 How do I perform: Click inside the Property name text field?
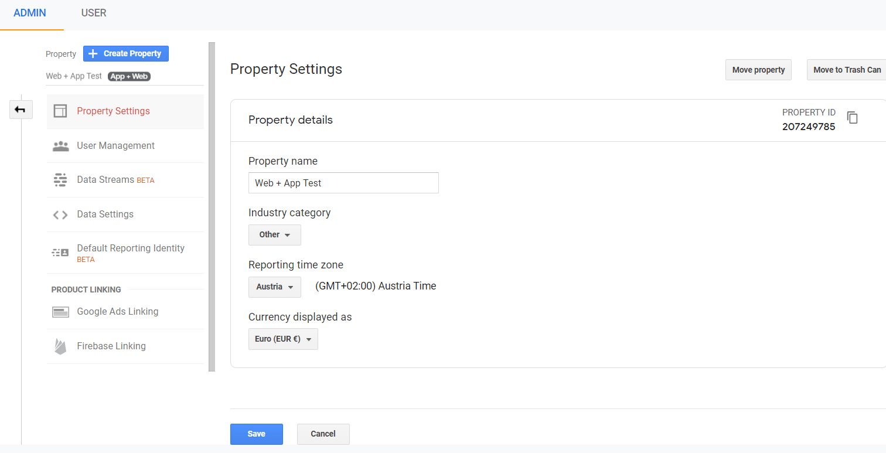pos(343,183)
